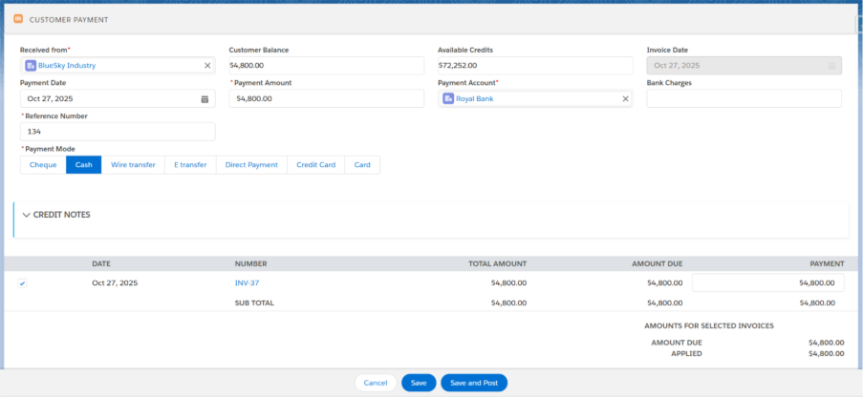Remove the Royal Bank payment account
Viewport: 863px width, 398px height.
626,98
